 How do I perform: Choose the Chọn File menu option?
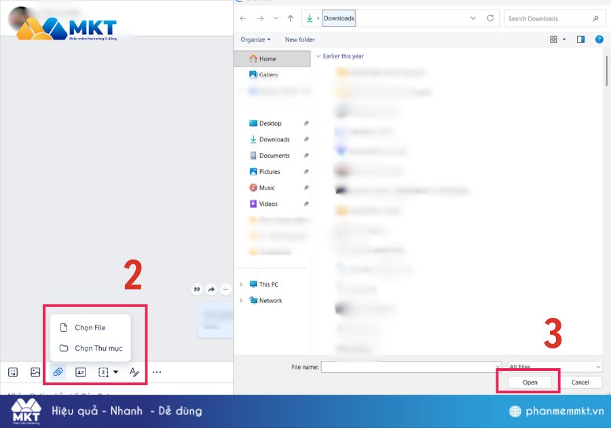click(90, 327)
